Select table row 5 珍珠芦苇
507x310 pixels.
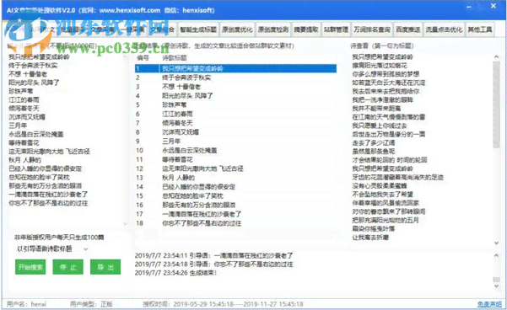[235, 105]
